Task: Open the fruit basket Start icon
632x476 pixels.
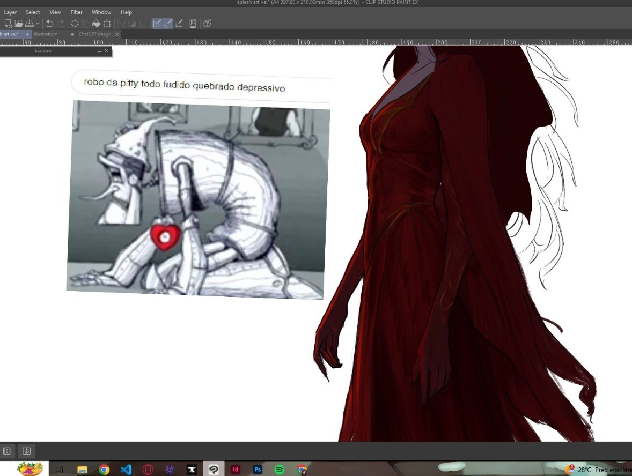Action: (x=30, y=468)
